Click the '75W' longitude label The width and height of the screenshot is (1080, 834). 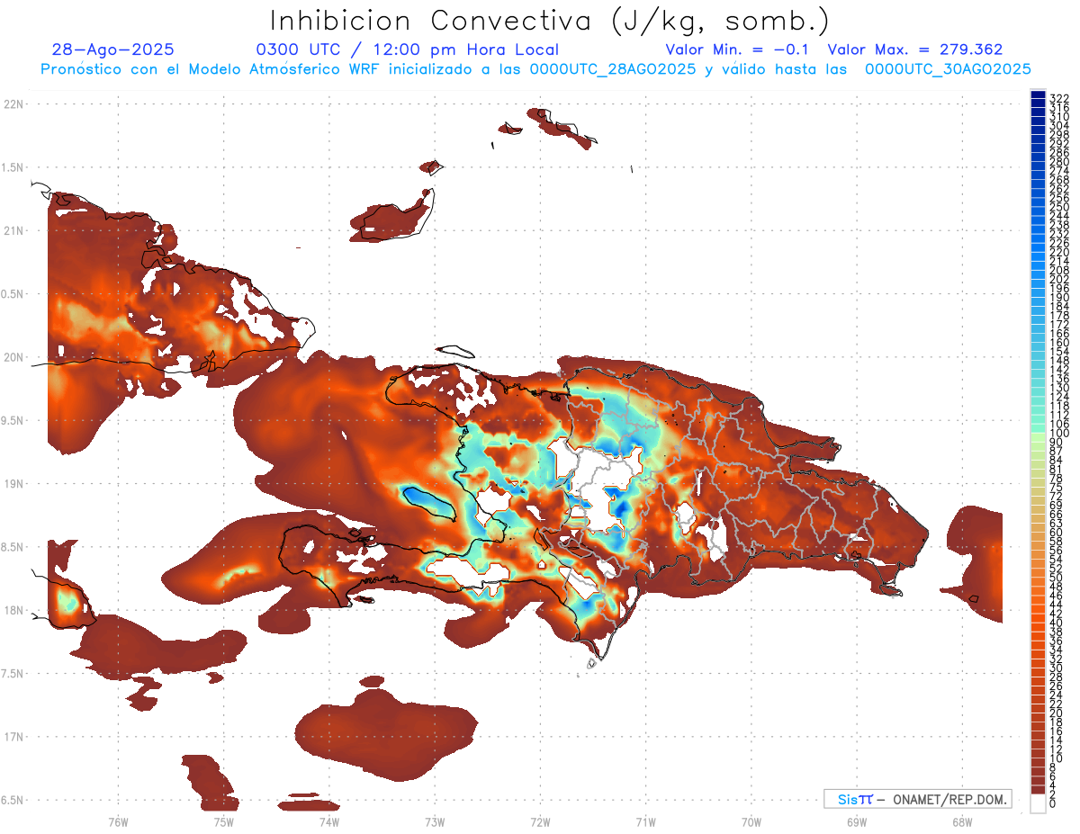point(223,821)
